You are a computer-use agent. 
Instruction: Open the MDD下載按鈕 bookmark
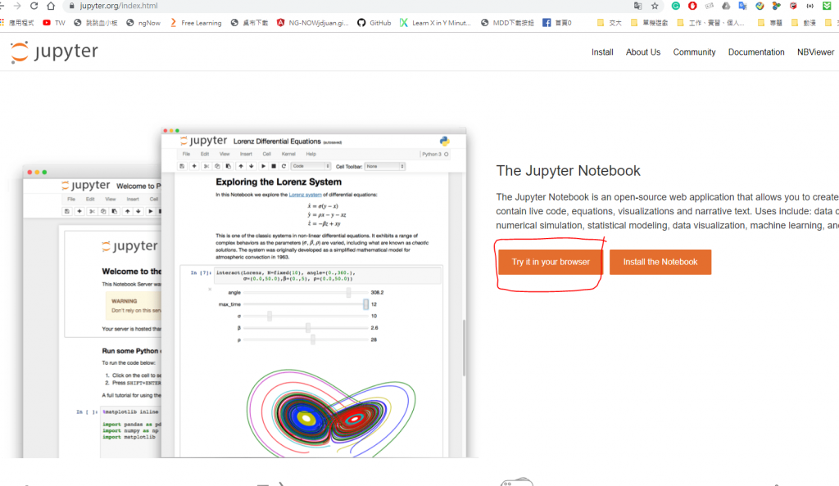[x=507, y=23]
